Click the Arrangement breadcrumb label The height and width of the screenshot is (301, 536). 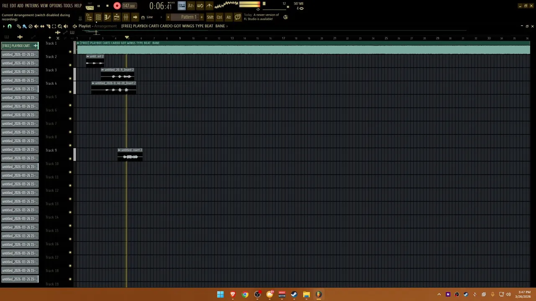click(106, 26)
